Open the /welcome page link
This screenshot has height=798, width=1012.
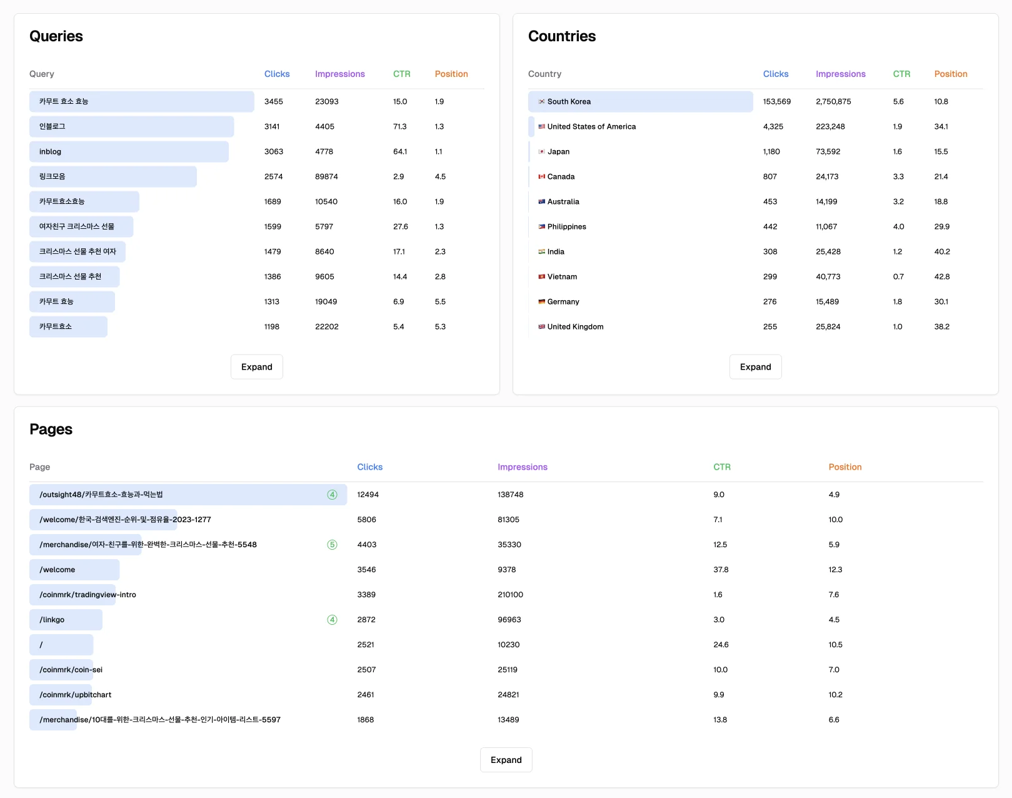point(58,569)
